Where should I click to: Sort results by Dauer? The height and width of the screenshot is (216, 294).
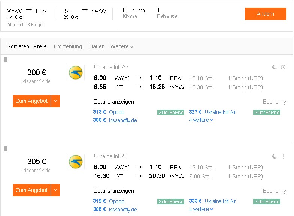pos(96,46)
